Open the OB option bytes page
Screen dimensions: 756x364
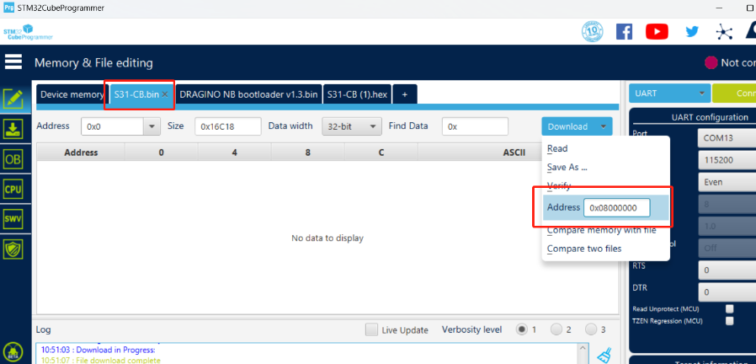pos(13,158)
